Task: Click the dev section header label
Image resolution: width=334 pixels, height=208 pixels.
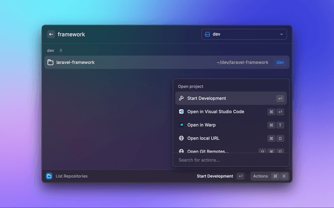Action: [51, 50]
